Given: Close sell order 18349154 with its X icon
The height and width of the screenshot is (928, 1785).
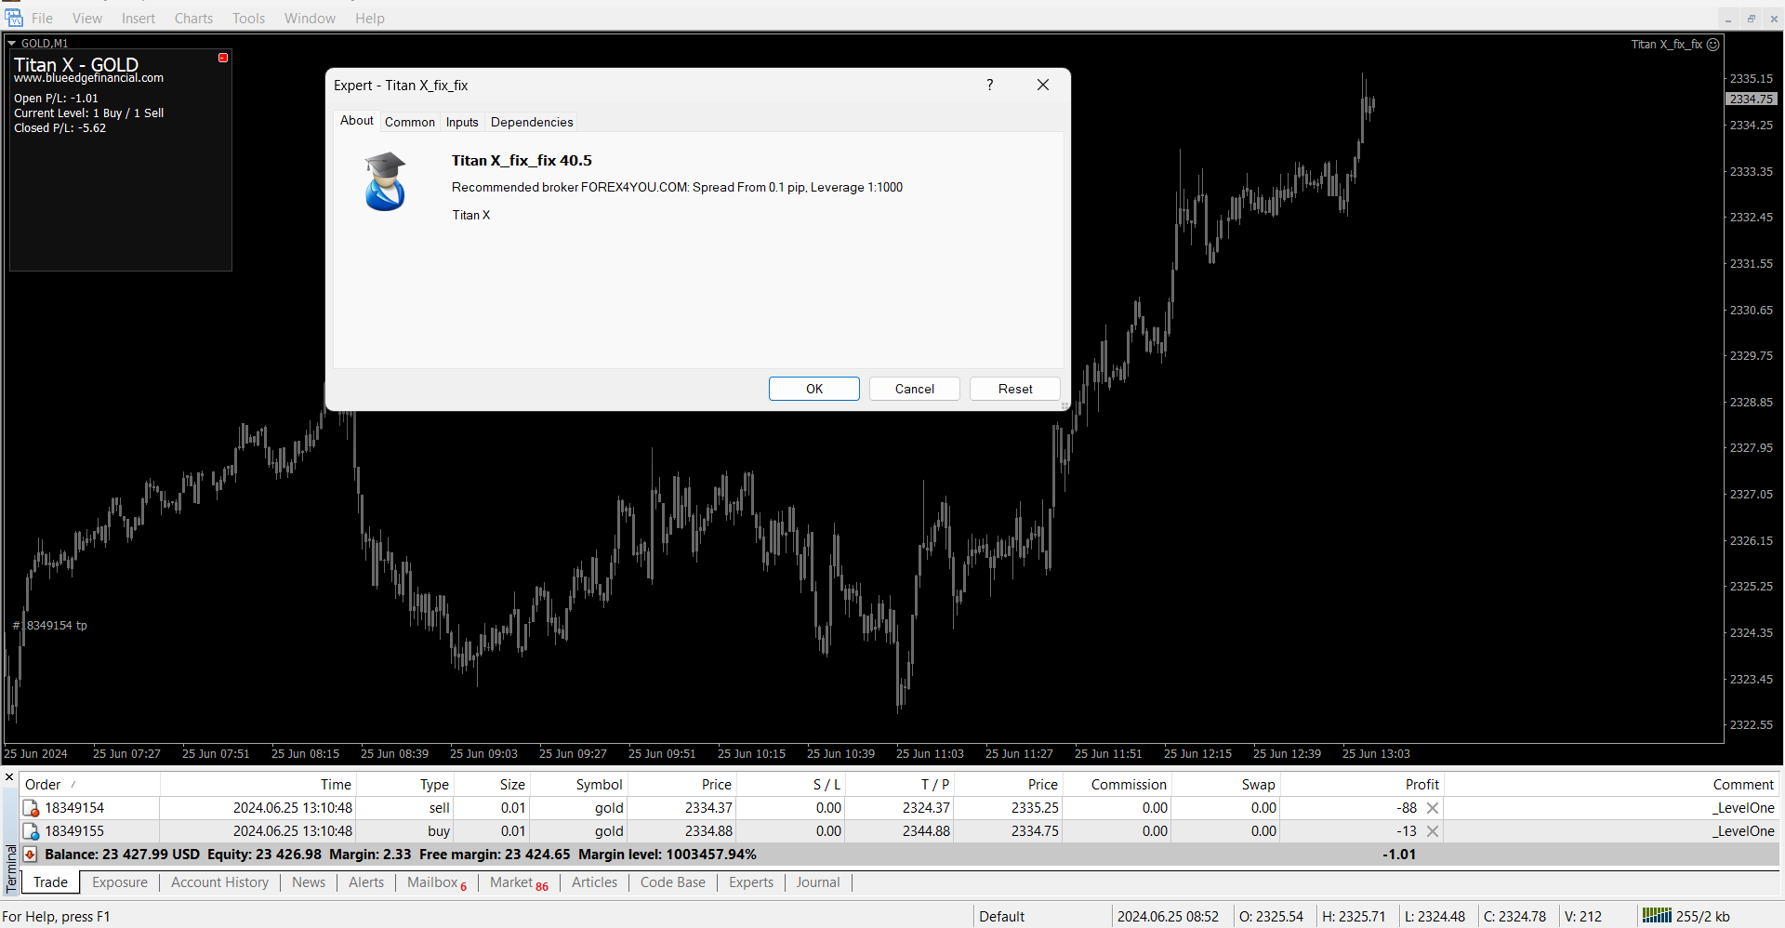Looking at the screenshot, I should click(x=1433, y=808).
